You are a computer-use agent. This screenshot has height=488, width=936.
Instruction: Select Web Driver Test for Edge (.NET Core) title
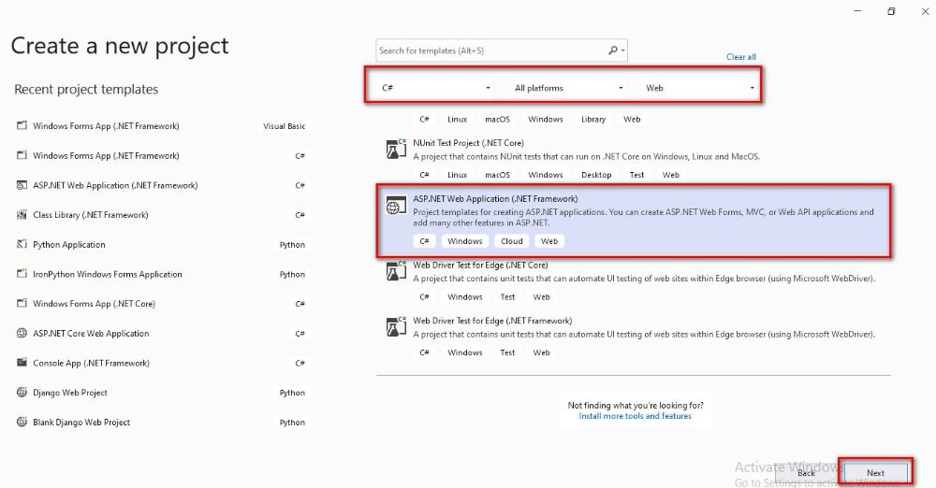[x=480, y=265]
